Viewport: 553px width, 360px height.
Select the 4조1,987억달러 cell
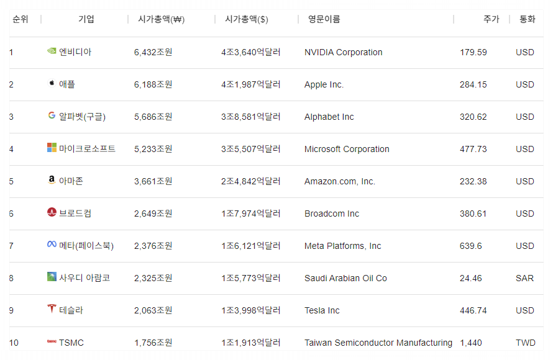click(251, 84)
